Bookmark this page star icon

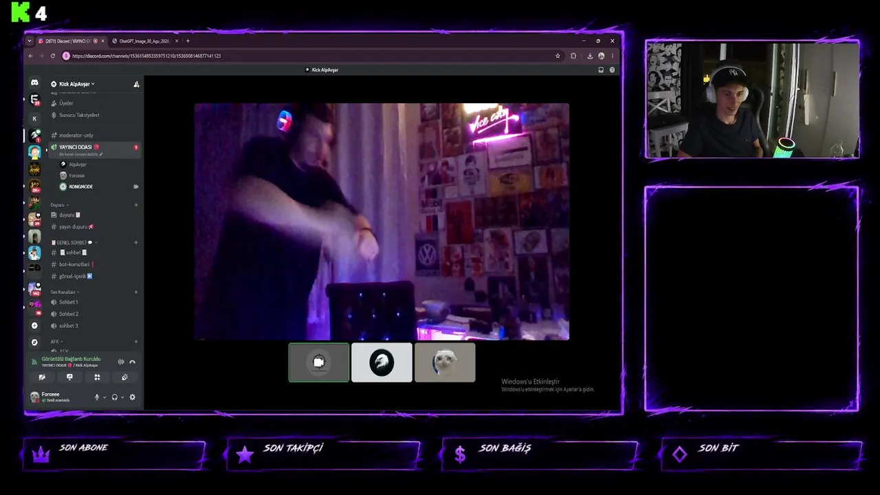[x=558, y=56]
